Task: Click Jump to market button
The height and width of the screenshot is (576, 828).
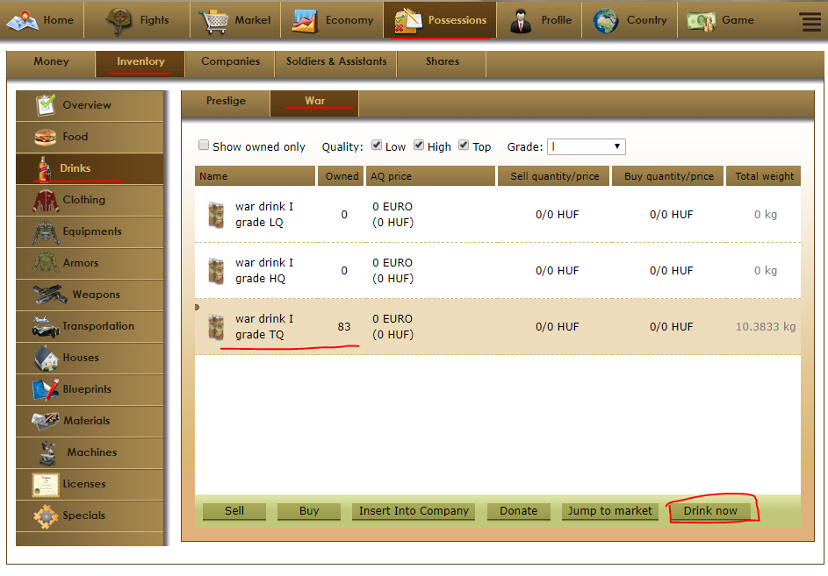Action: (610, 510)
